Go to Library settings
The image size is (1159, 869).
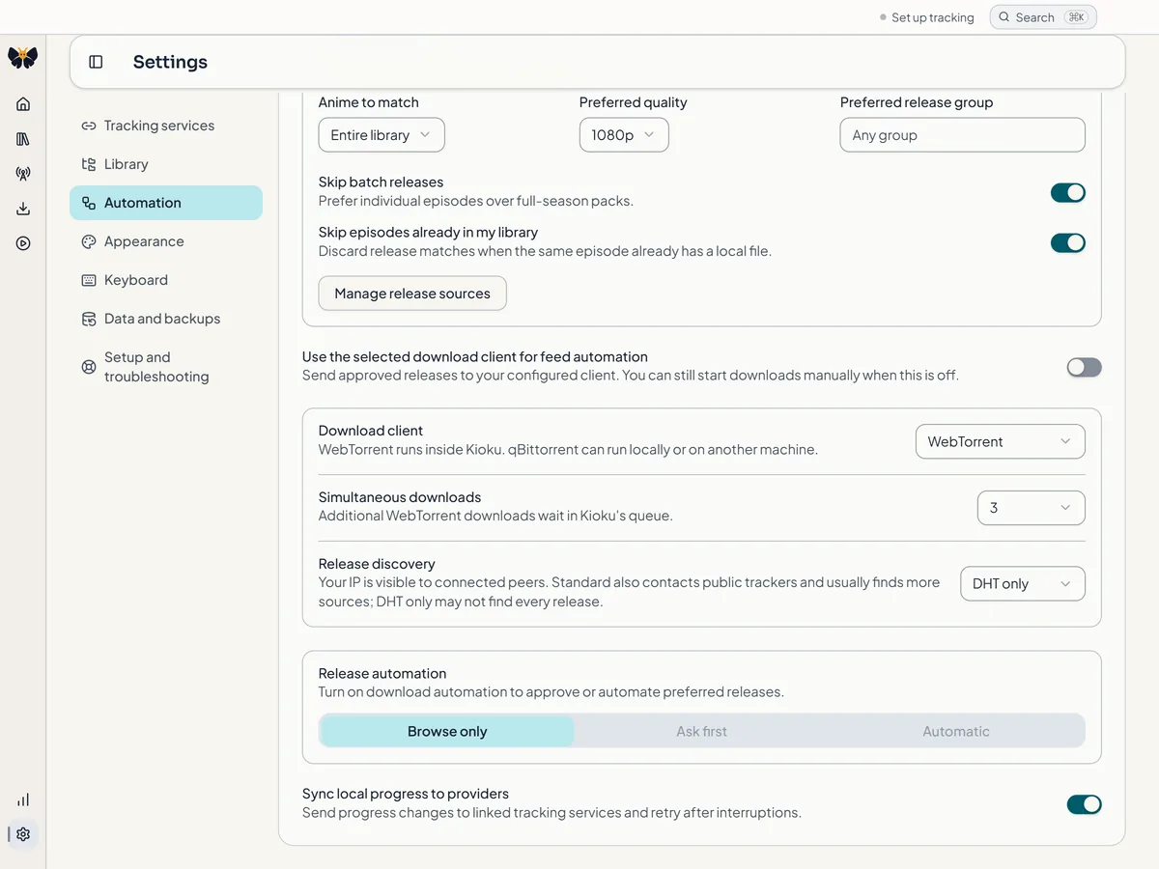(x=166, y=164)
